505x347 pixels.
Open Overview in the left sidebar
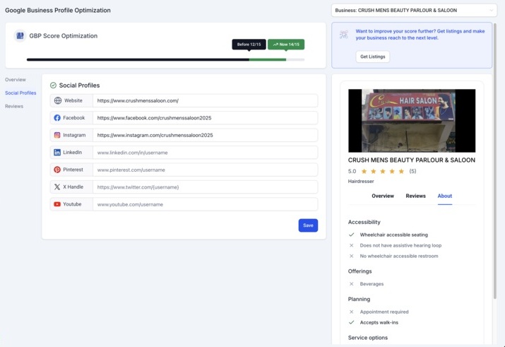coord(16,80)
